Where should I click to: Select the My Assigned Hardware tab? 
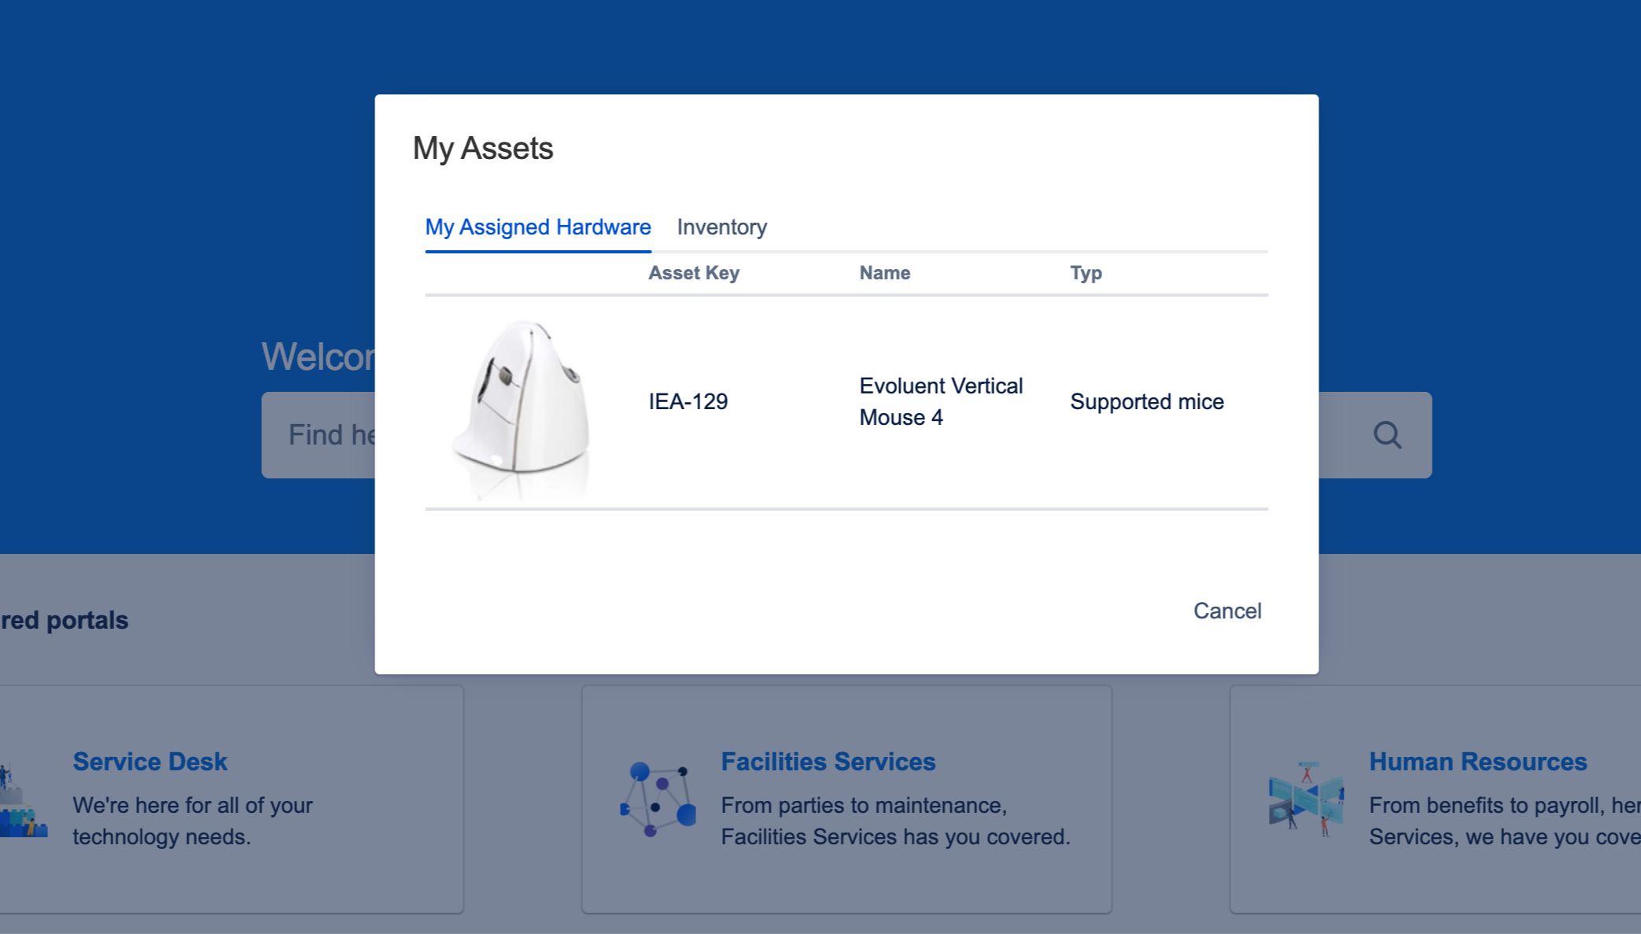click(x=537, y=227)
